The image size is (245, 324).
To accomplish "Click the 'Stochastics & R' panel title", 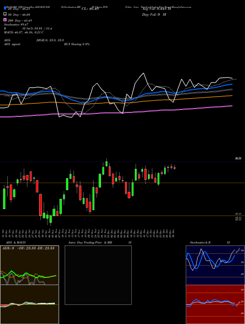I will [x=200, y=243].
